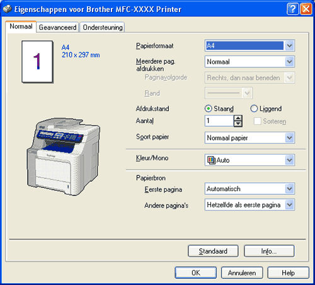Viewport: 315px width, 285px height.
Task: Open the Ondersteuning tab
Action: (x=103, y=27)
